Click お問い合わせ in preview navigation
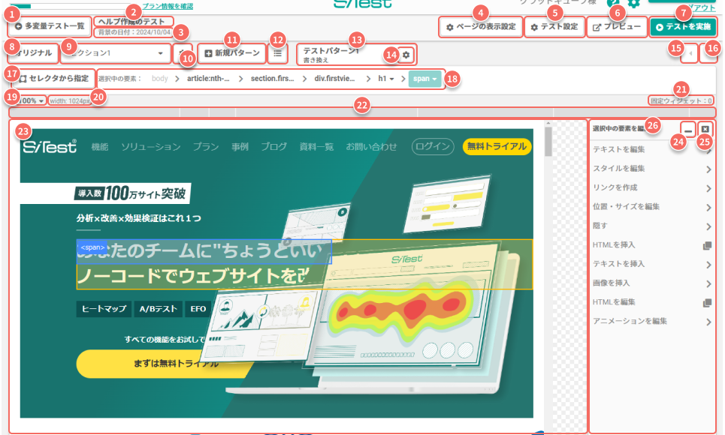 point(371,147)
